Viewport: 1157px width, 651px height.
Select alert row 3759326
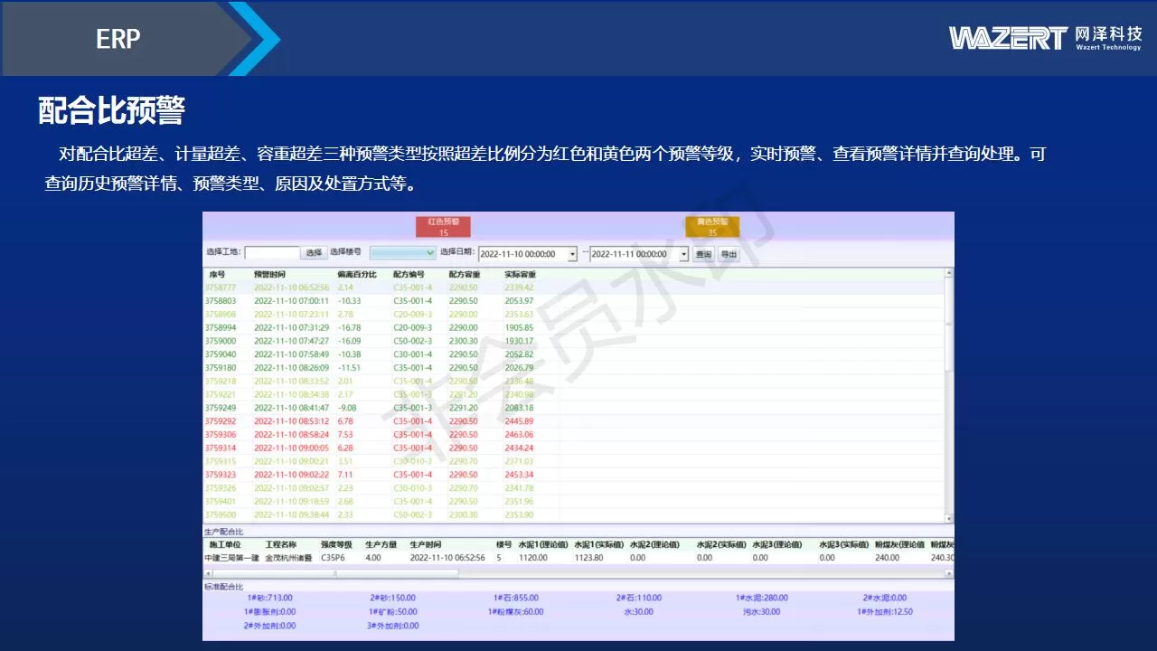point(573,488)
